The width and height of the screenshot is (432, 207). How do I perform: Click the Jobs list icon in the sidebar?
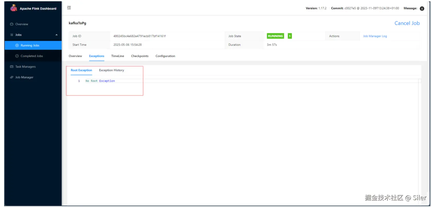tap(12, 35)
